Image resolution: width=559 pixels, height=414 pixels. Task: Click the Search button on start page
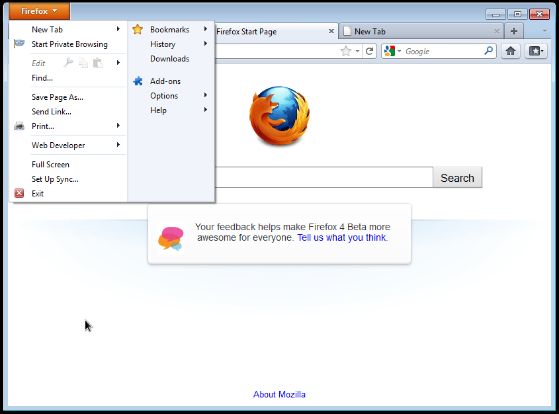[457, 177]
